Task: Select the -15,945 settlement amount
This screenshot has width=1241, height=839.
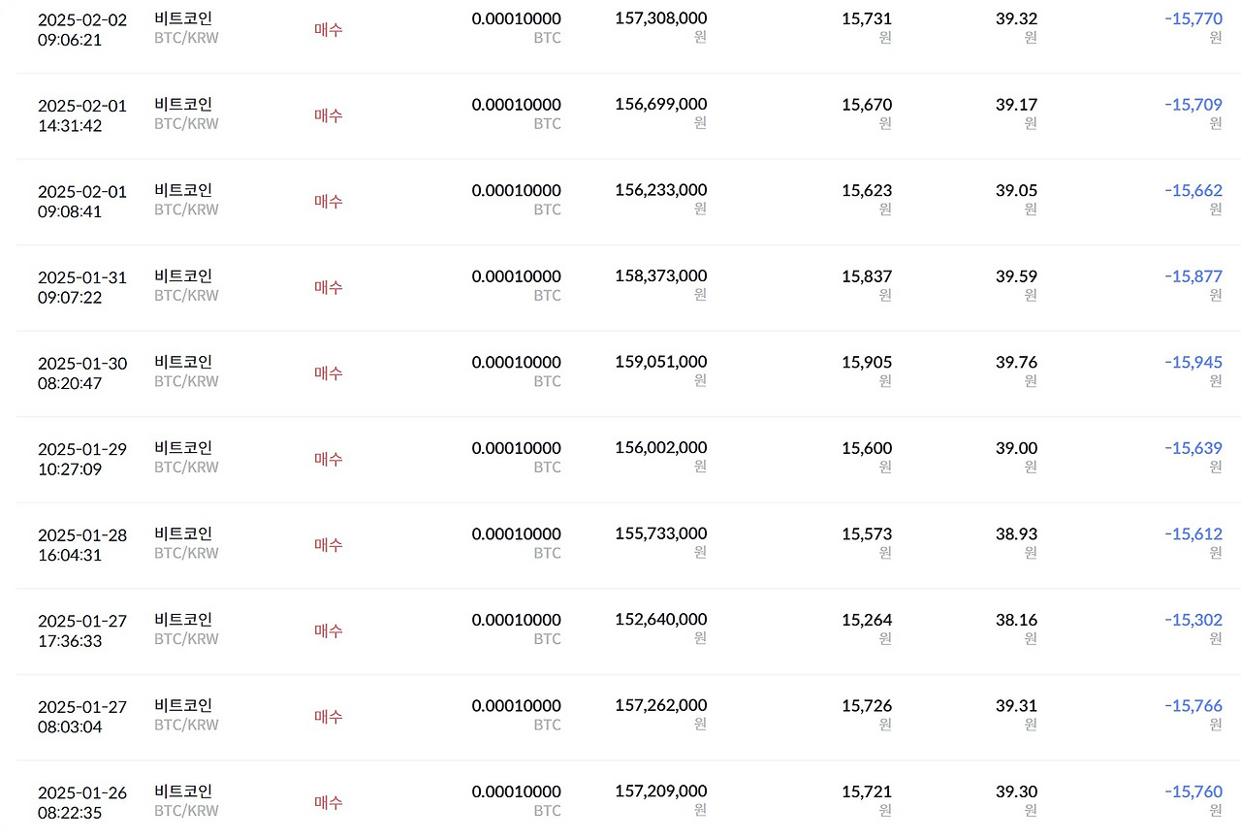Action: (x=1193, y=362)
